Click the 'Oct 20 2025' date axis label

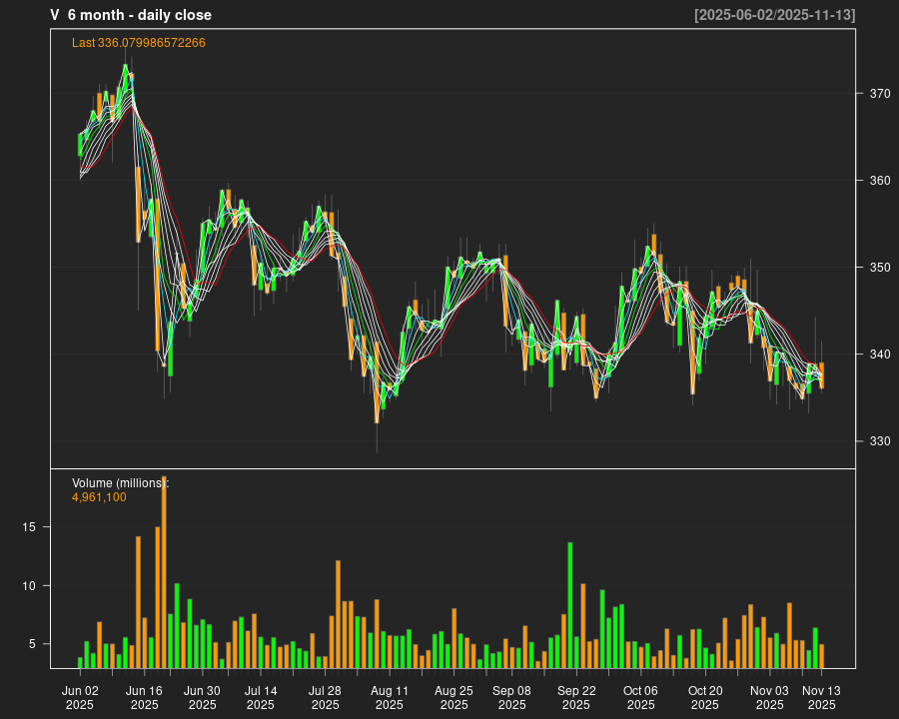click(x=705, y=697)
